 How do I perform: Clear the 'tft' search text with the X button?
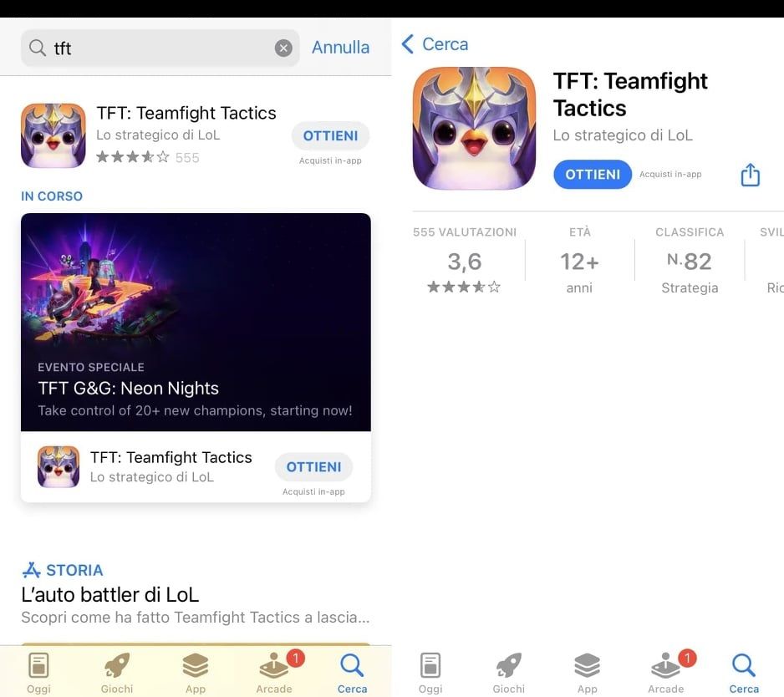pyautogui.click(x=283, y=48)
